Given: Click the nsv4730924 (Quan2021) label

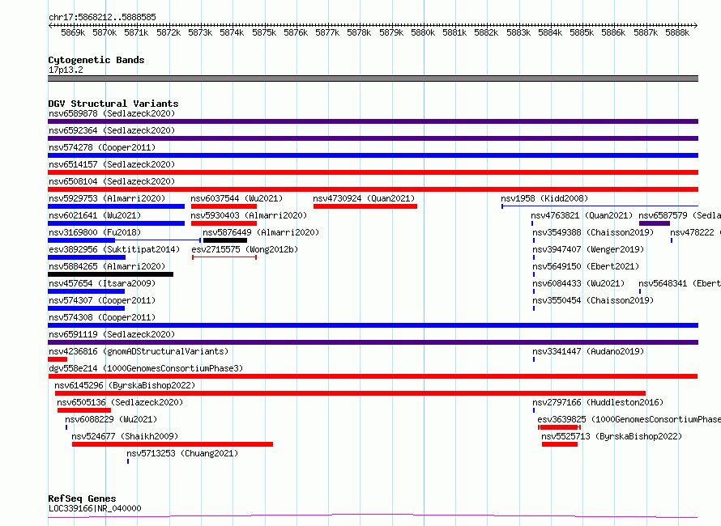Looking at the screenshot, I should point(364,198).
